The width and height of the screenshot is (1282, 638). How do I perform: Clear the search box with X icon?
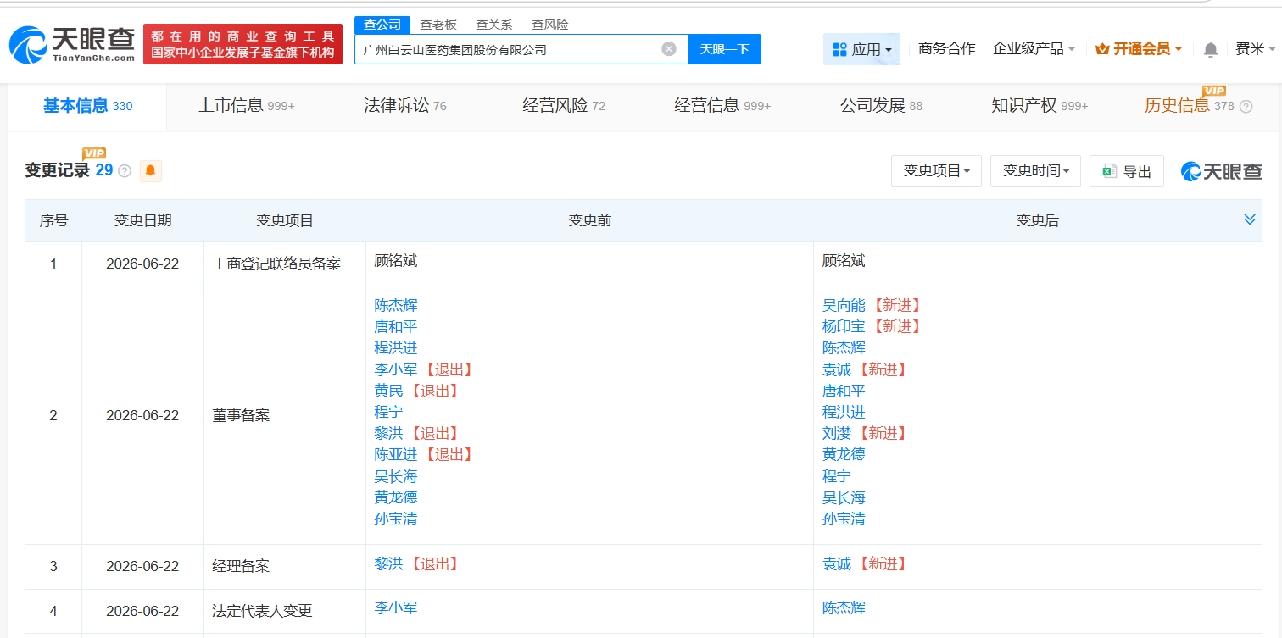point(669,49)
